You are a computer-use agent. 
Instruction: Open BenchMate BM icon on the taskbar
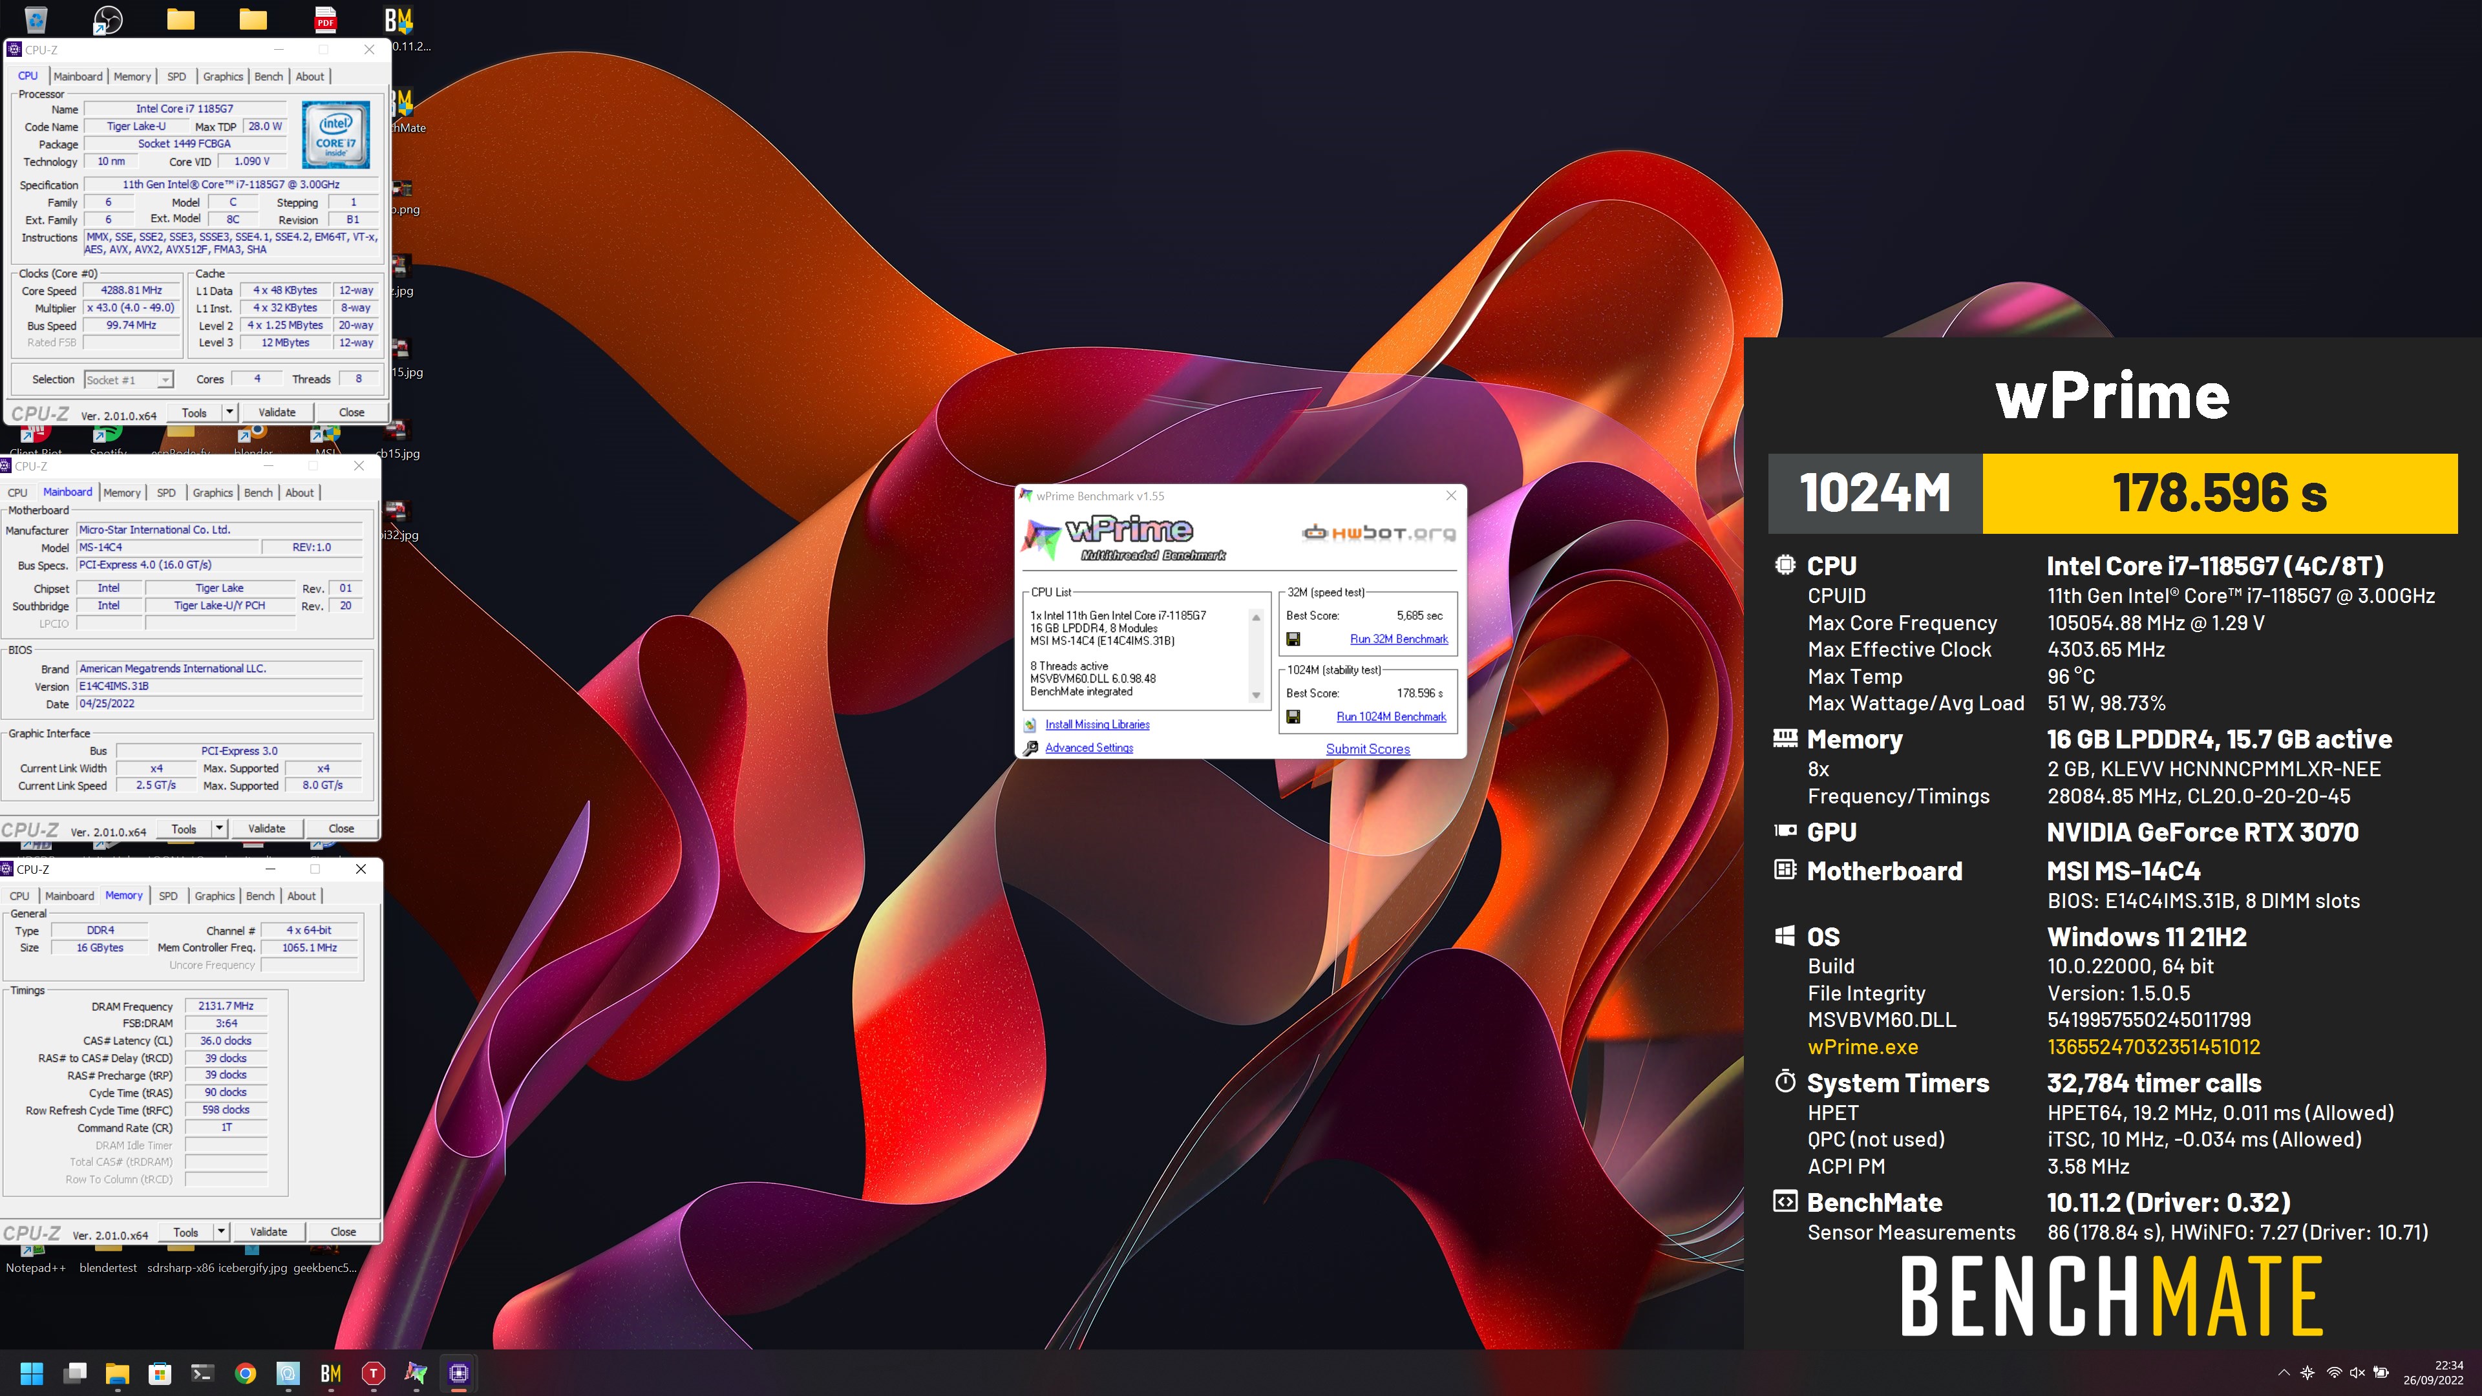pyautogui.click(x=330, y=1373)
